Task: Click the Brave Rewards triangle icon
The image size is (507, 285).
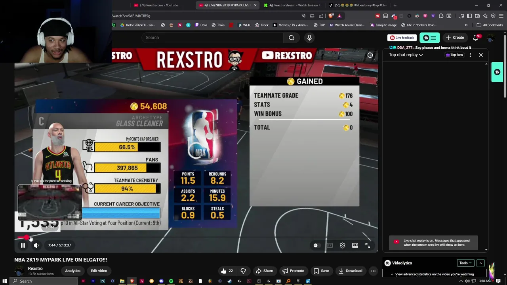Action: click(x=339, y=16)
